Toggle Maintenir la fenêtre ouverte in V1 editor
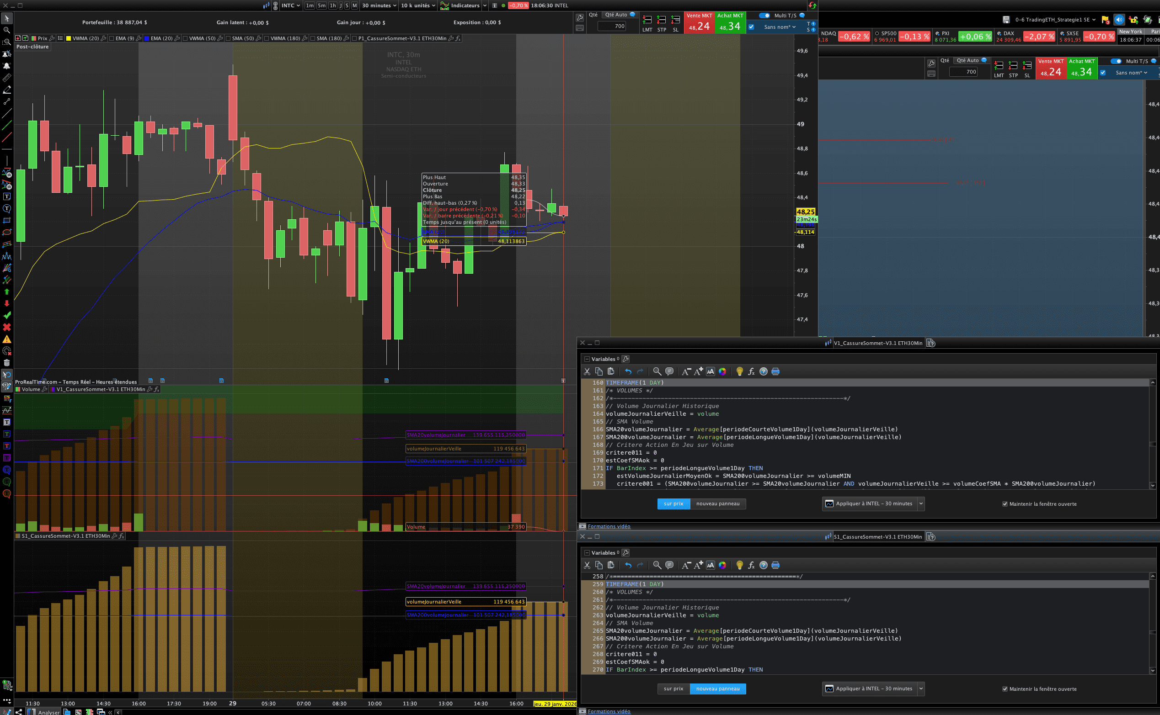 pos(1005,504)
